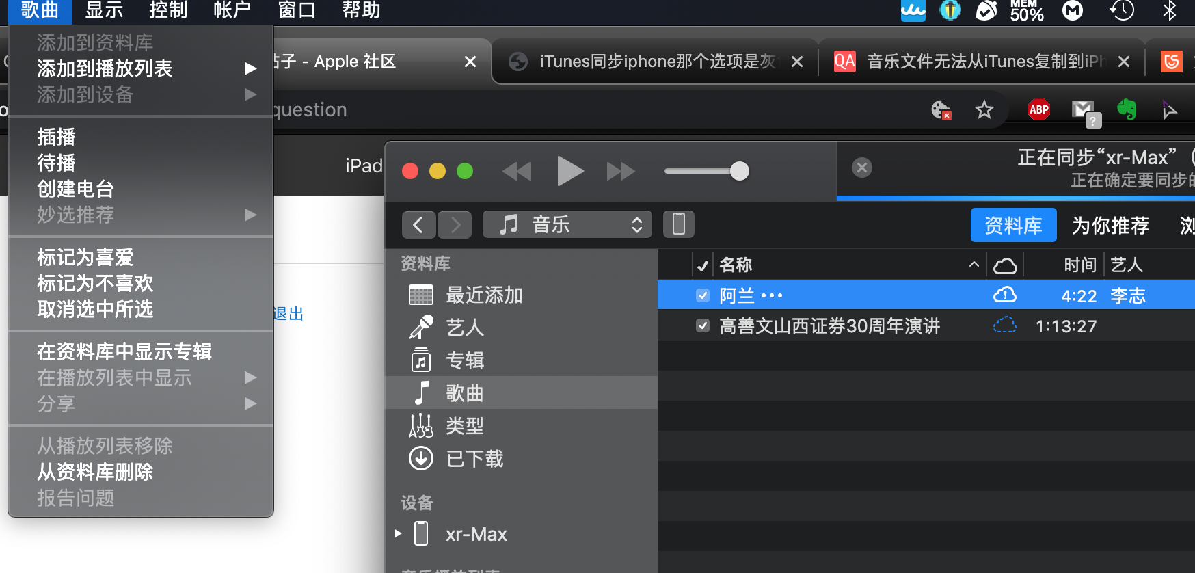Open the 音乐 media type dropdown
The image size is (1195, 573).
[x=567, y=224]
